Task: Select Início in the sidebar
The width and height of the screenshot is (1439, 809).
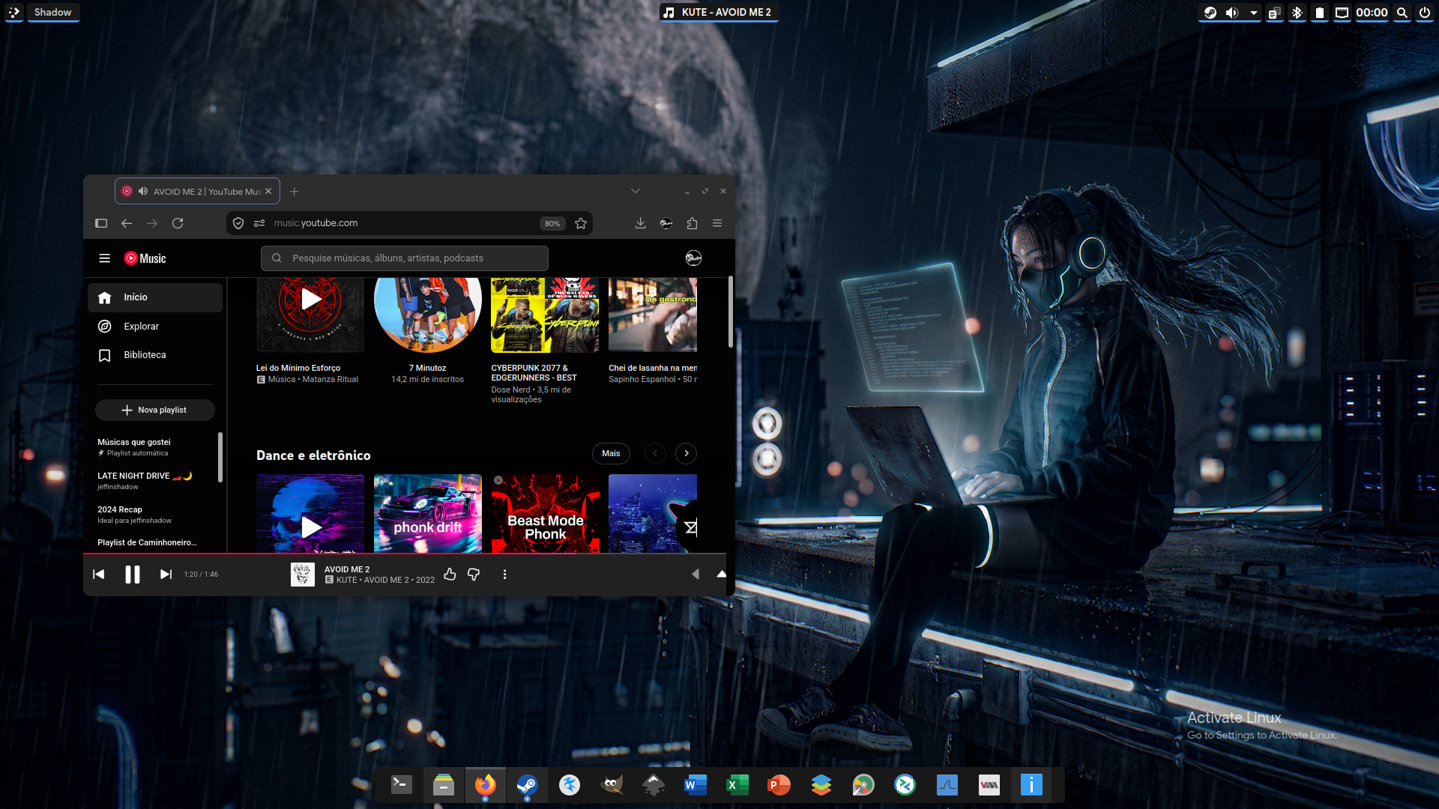Action: coord(155,297)
